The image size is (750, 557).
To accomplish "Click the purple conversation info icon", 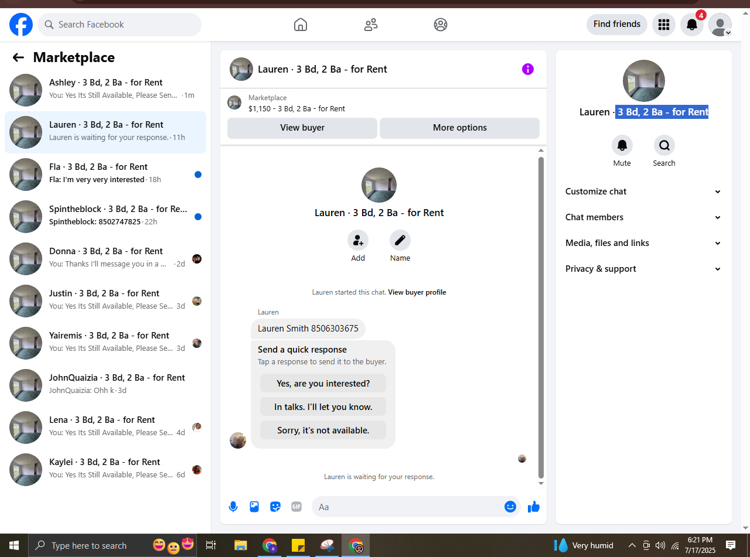I will (x=528, y=69).
